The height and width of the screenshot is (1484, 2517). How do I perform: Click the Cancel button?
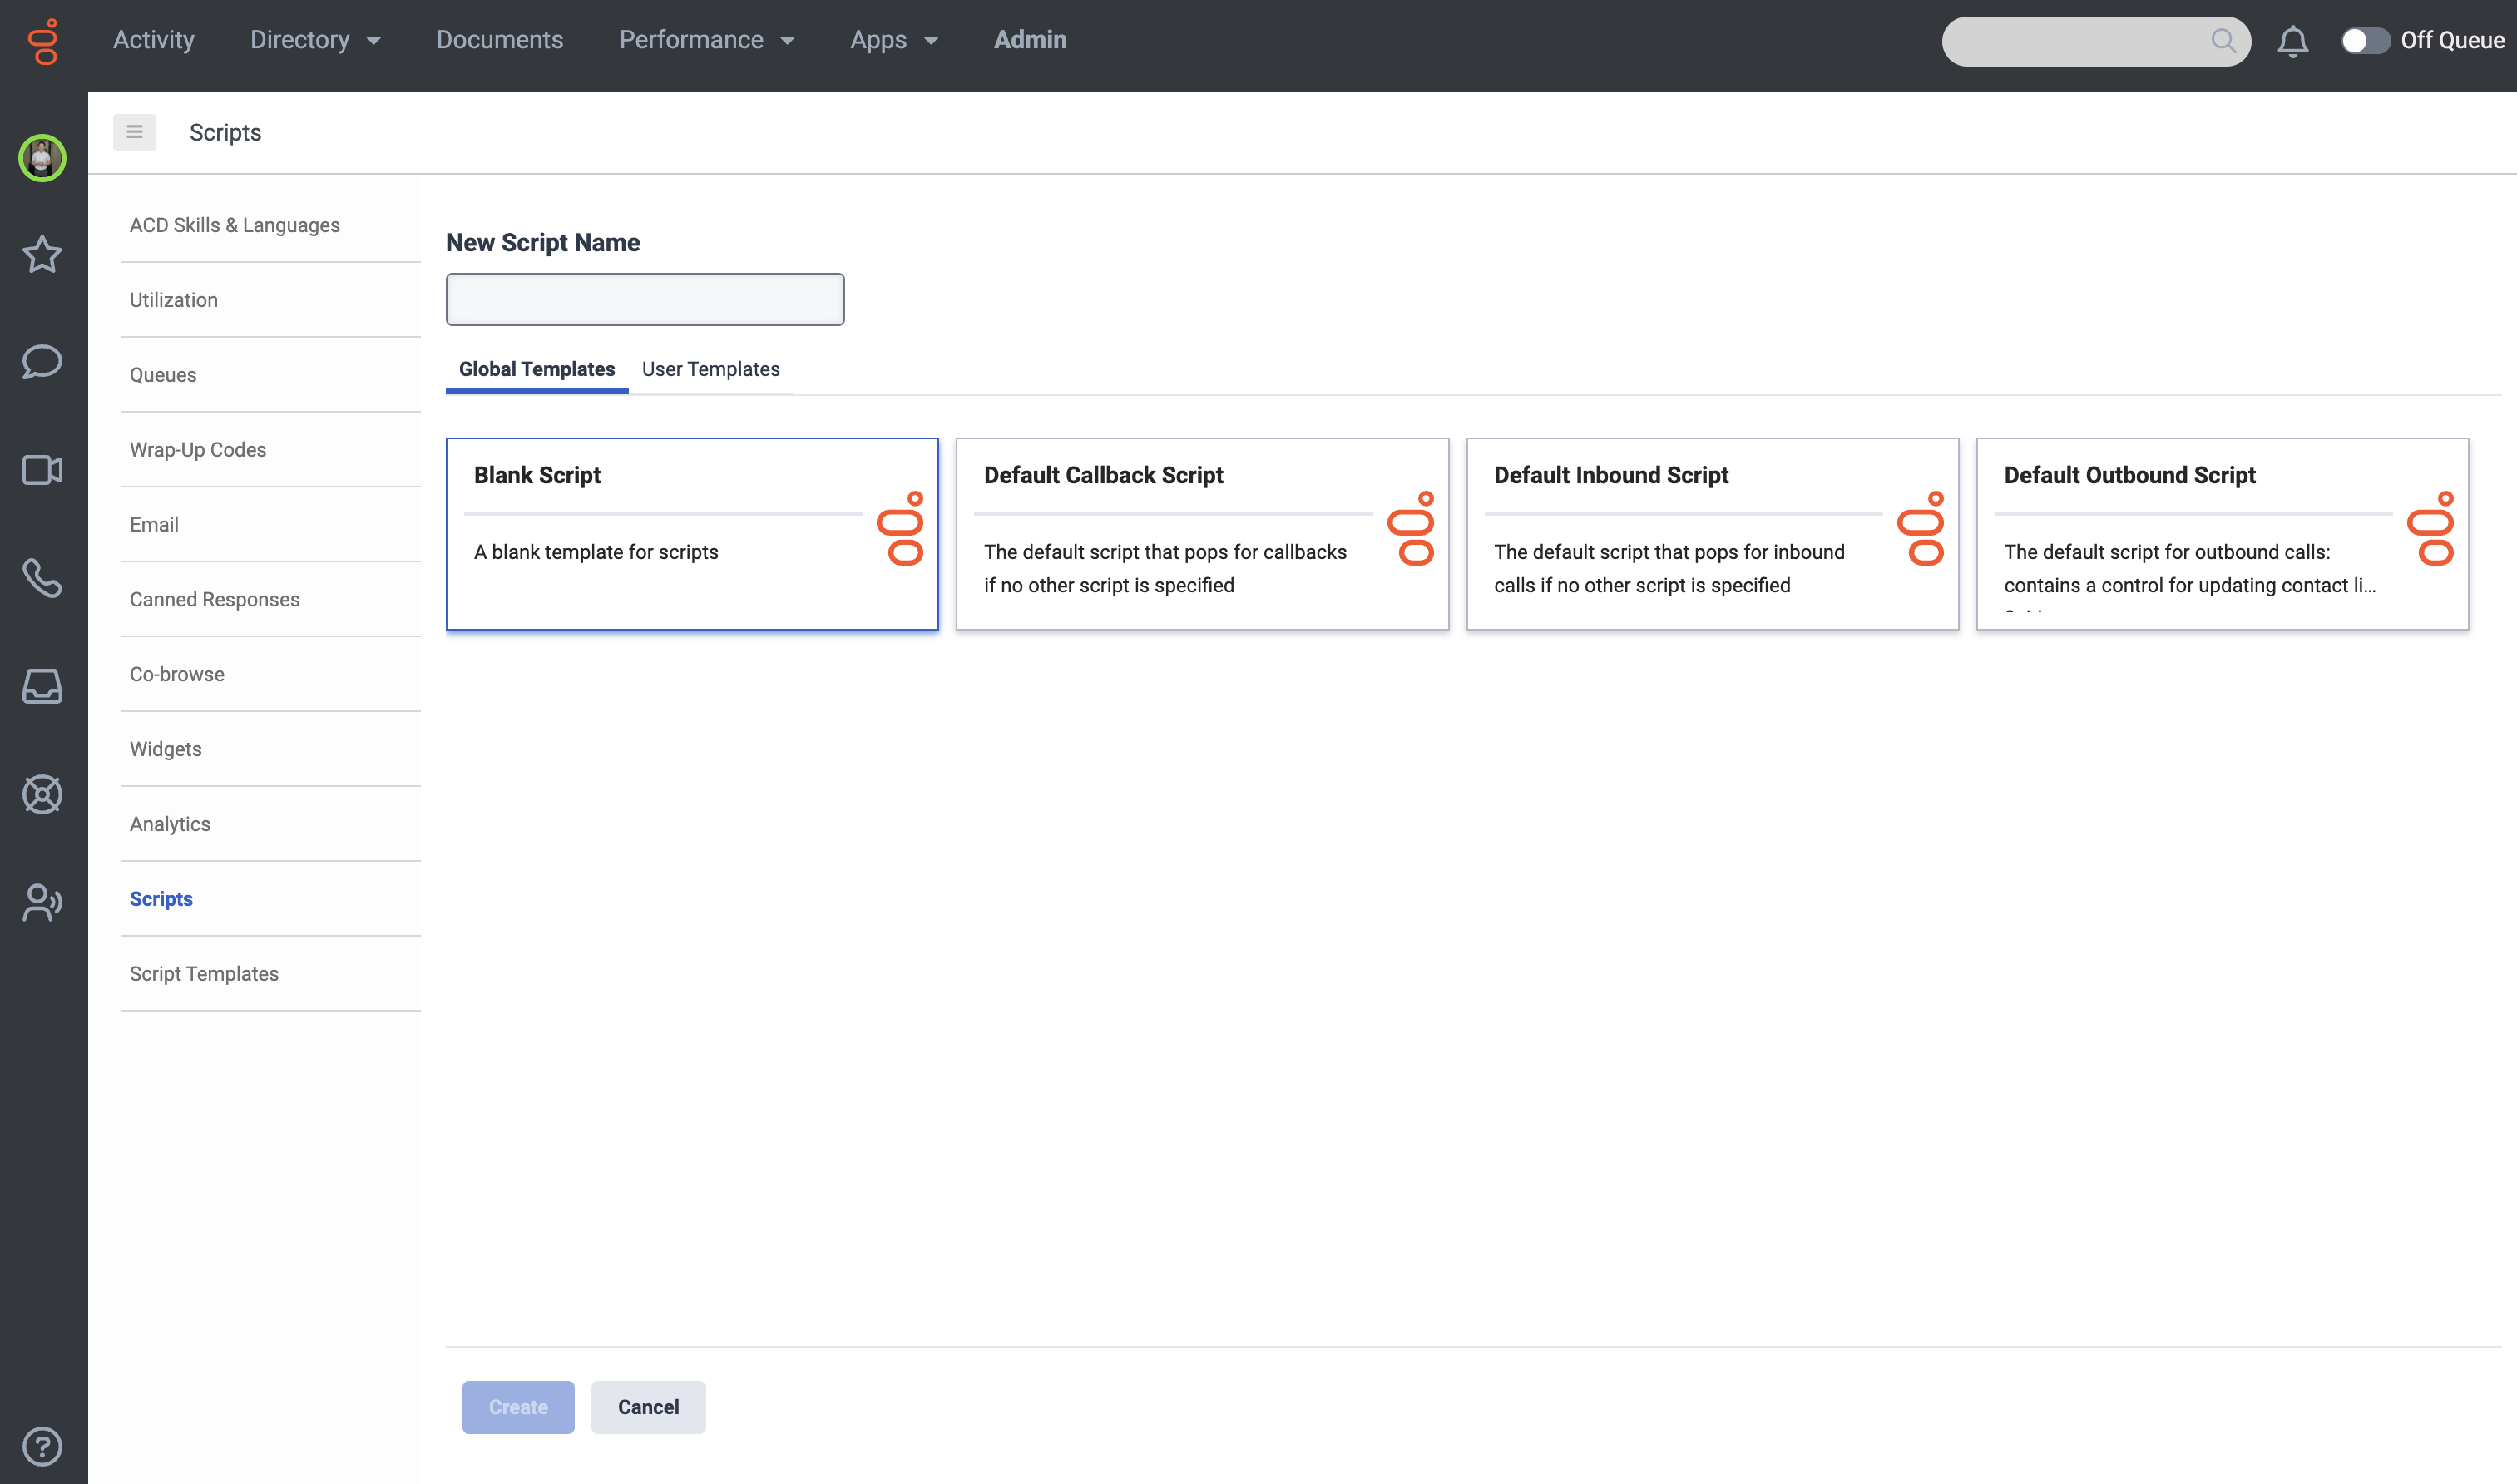pyautogui.click(x=647, y=1407)
